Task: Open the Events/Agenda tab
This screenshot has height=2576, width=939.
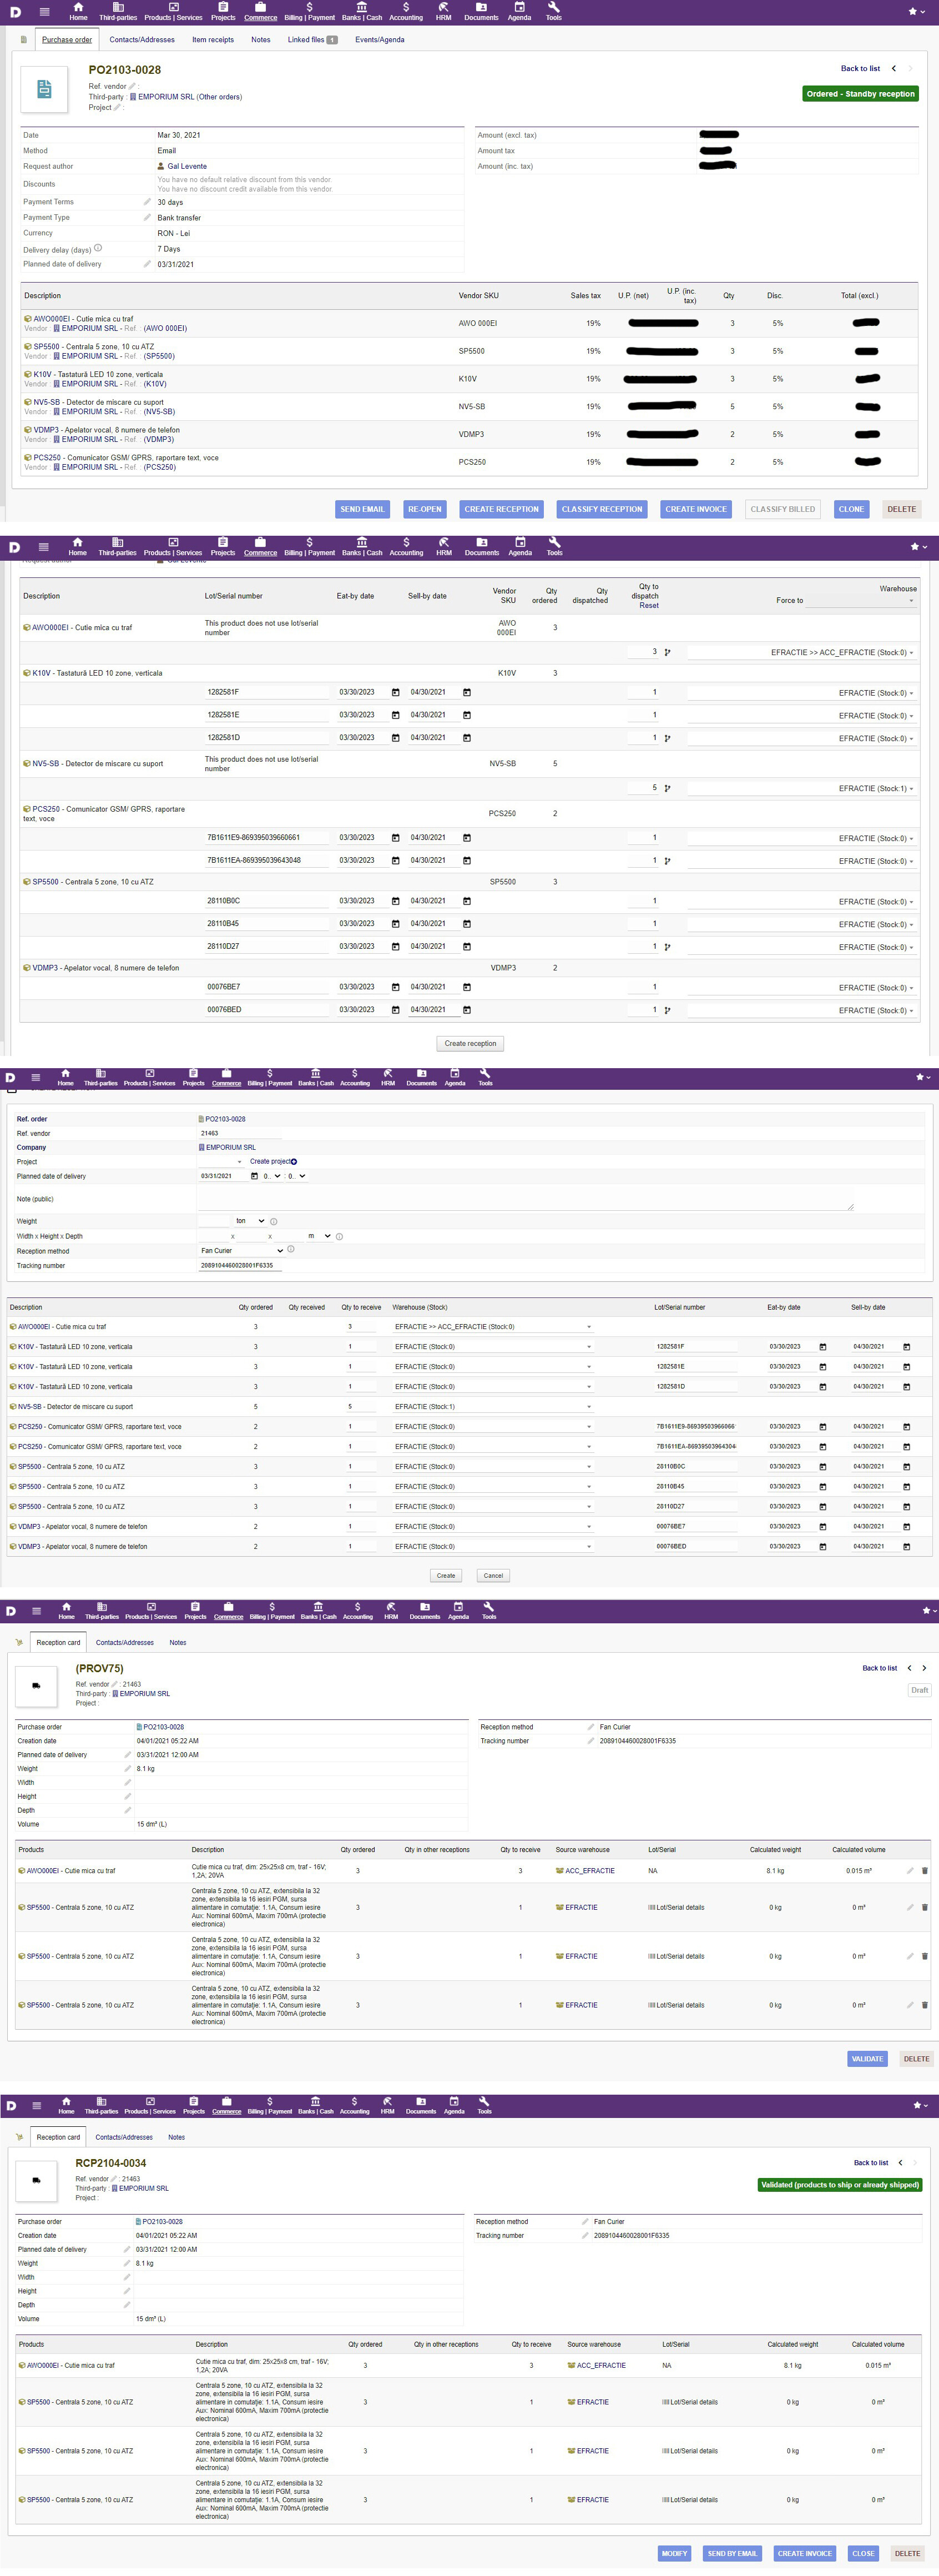Action: click(380, 40)
